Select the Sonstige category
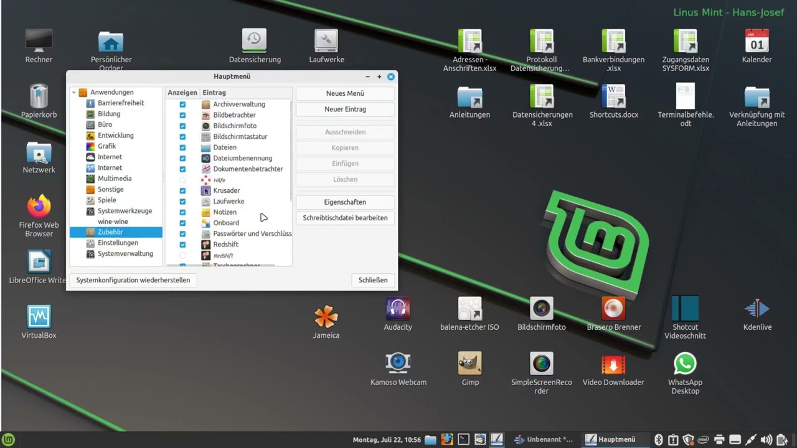The height and width of the screenshot is (448, 797). [110, 189]
